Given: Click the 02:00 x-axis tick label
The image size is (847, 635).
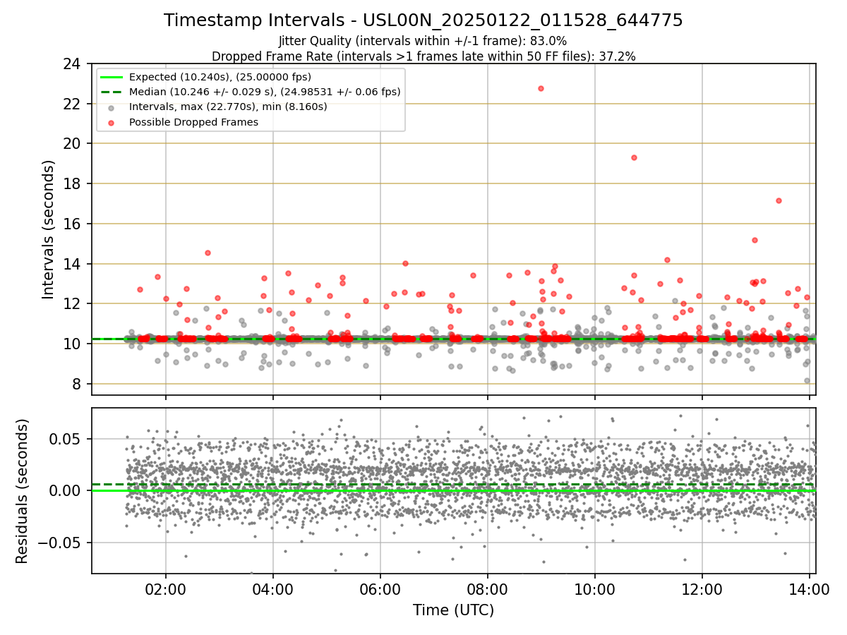Looking at the screenshot, I should click(x=166, y=589).
